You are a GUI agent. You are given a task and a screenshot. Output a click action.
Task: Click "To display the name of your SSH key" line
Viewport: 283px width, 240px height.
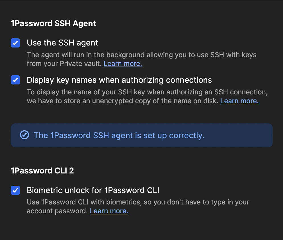point(147,92)
